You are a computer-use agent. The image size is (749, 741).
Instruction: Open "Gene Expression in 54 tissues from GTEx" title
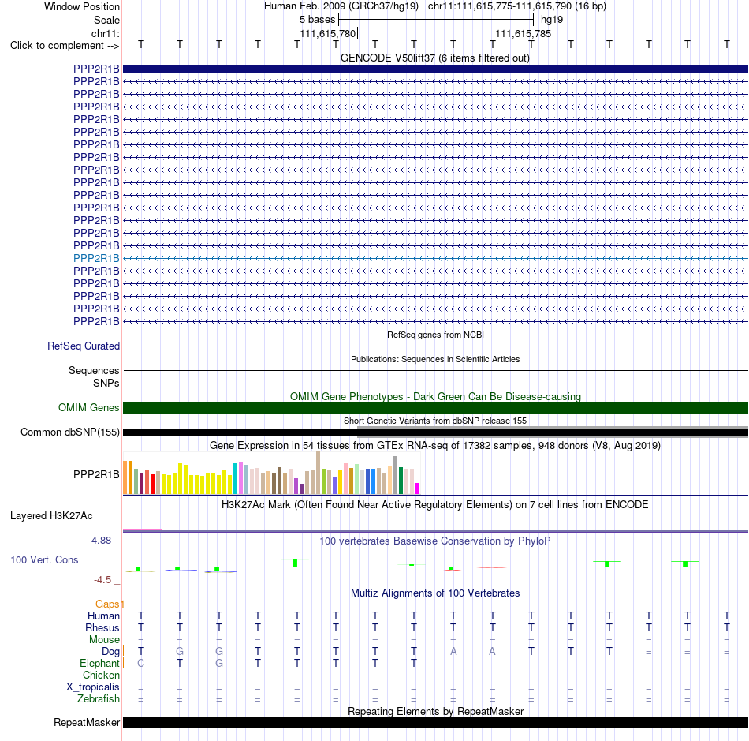[435, 446]
